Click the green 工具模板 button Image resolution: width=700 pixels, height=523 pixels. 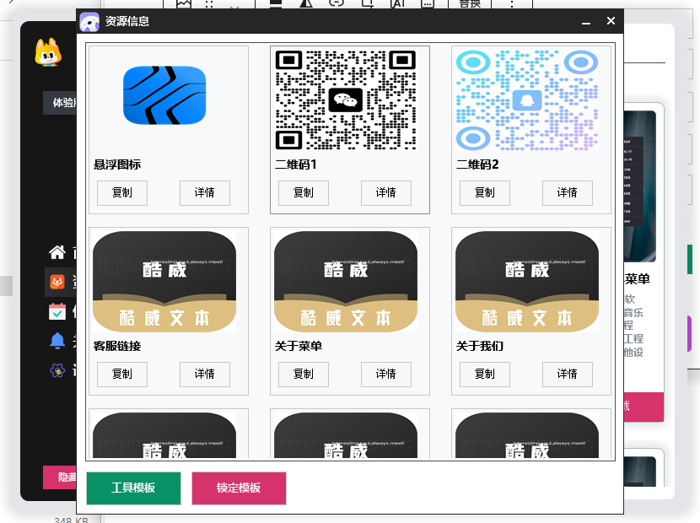[132, 488]
